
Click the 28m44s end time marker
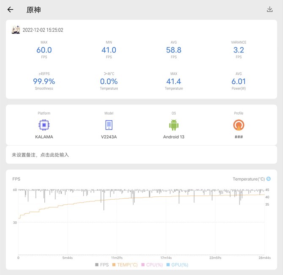264,258
